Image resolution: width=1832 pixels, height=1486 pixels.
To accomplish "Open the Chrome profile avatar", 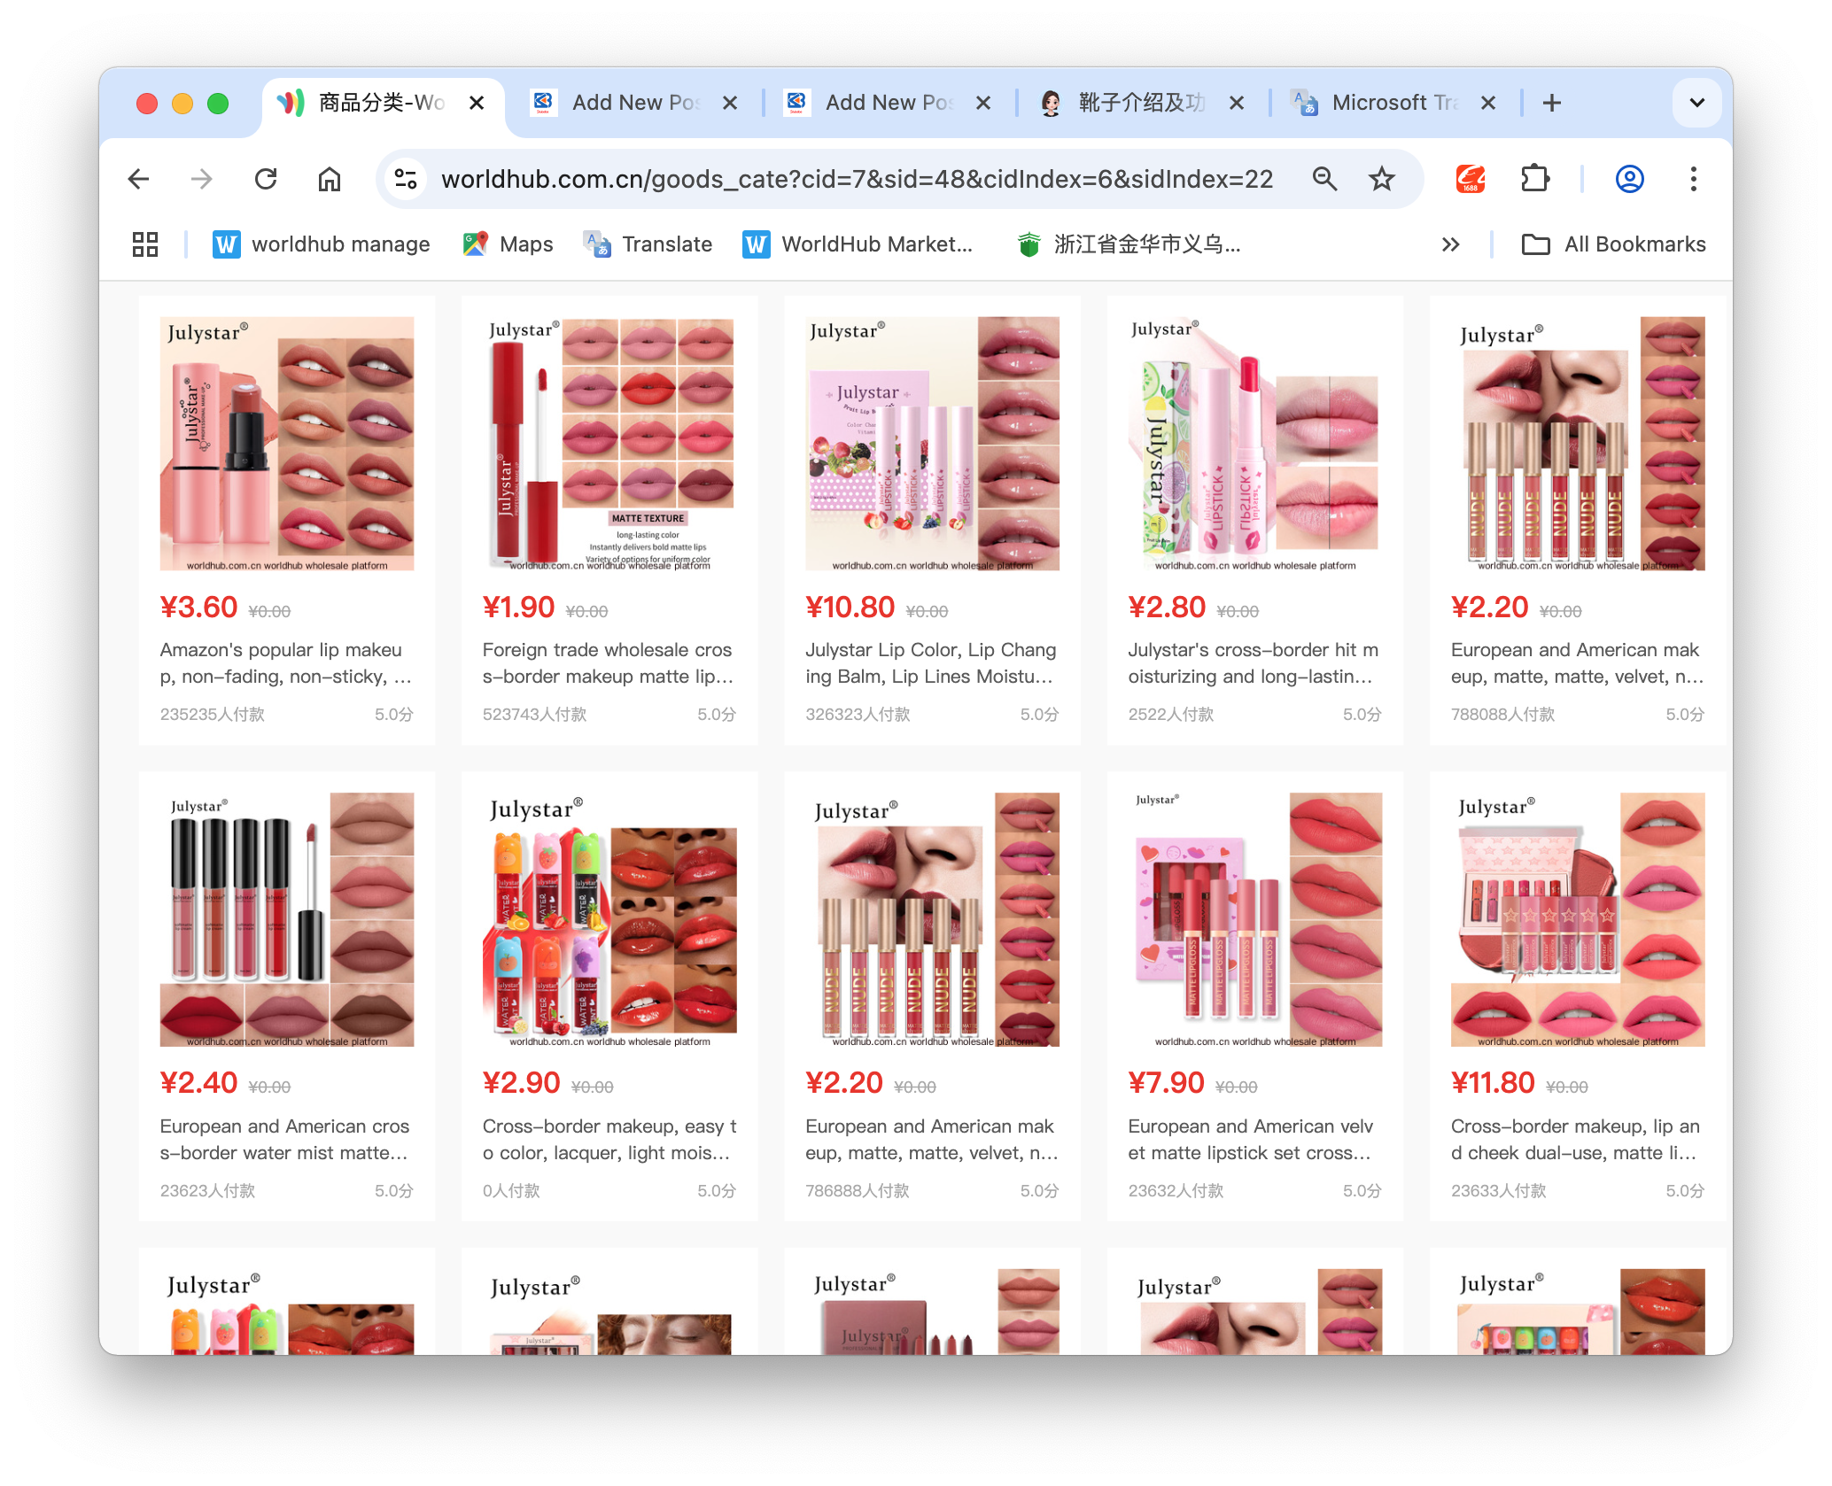I will [x=1629, y=180].
